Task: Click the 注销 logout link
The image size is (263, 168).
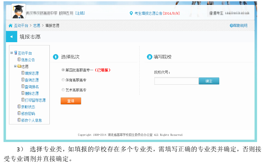Action: click(x=80, y=13)
